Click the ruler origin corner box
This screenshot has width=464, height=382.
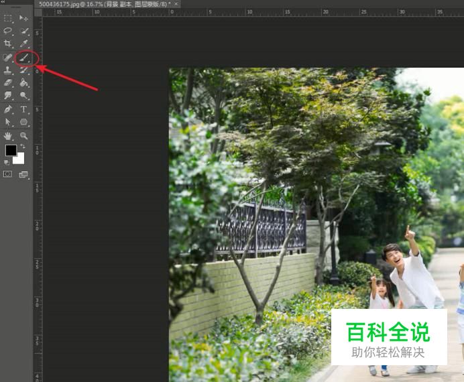pyautogui.click(x=38, y=13)
